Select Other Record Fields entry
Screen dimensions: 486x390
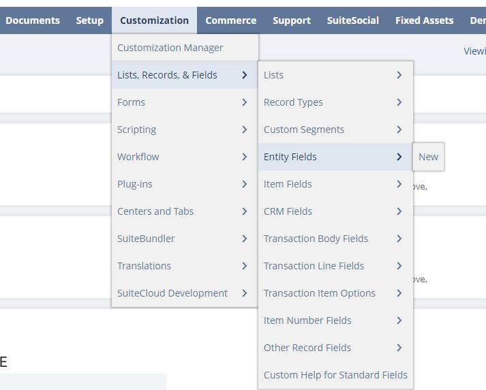[x=335, y=348]
